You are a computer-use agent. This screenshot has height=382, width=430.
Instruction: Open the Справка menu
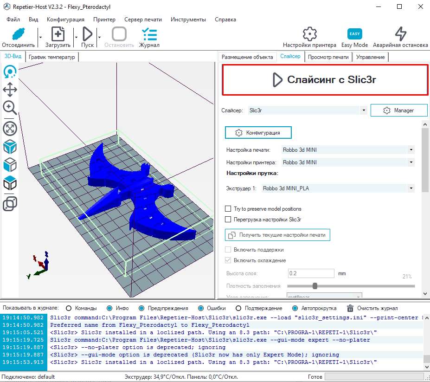pos(225,19)
